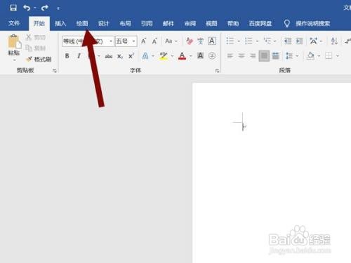Toggle Subscript formatting
Image resolution: width=351 pixels, height=263 pixels.
120,56
